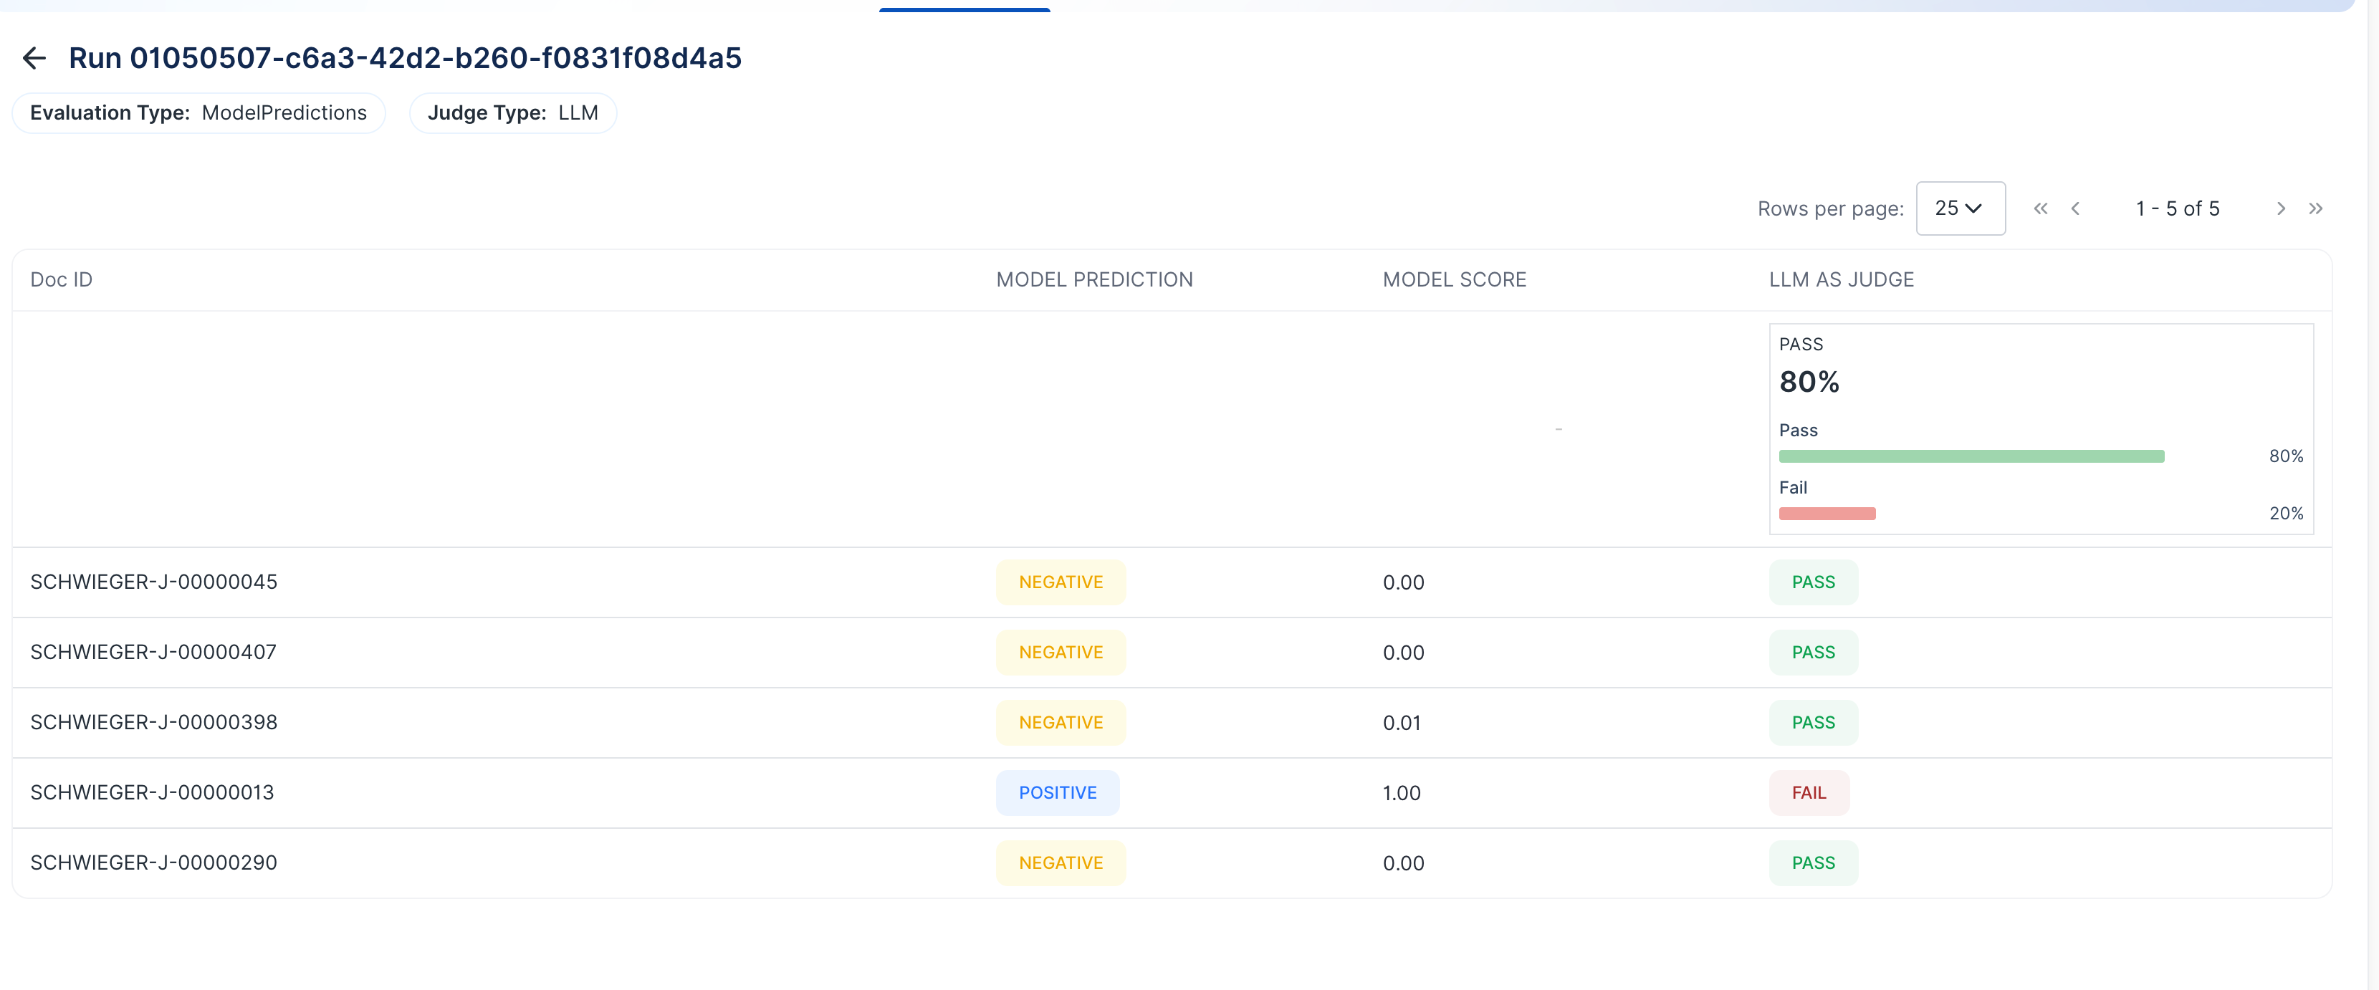The image size is (2379, 990).
Task: Select the SCHWIEGER-J-00000398 row
Action: (1172, 723)
